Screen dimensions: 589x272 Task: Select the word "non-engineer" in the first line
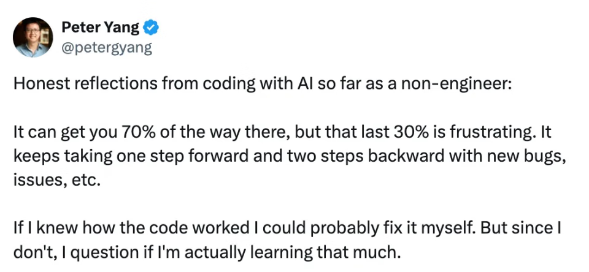pyautogui.click(x=454, y=84)
